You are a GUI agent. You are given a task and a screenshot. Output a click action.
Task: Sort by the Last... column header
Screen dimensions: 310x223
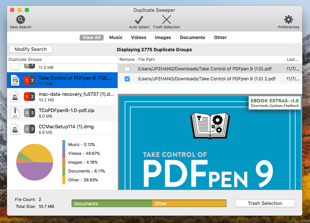click(x=293, y=59)
